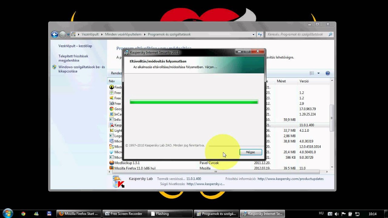Change the list view with views icon

tap(312, 73)
